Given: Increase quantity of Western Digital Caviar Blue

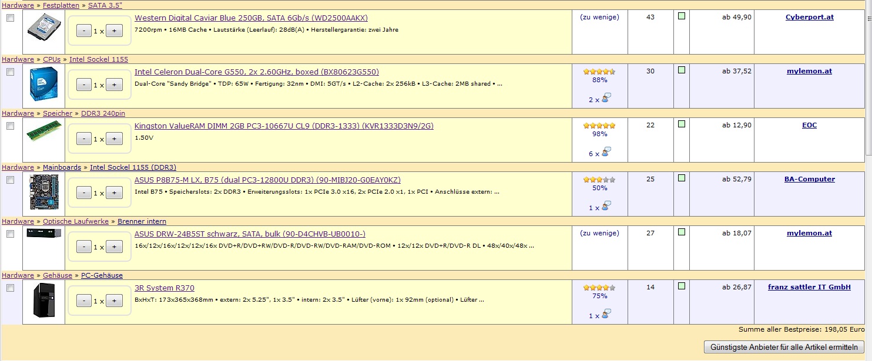Looking at the screenshot, I should pyautogui.click(x=114, y=31).
